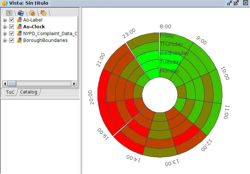Toggle visibility checkbox of Ao-Label layer
Image resolution: width=250 pixels, height=174 pixels.
coord(12,20)
